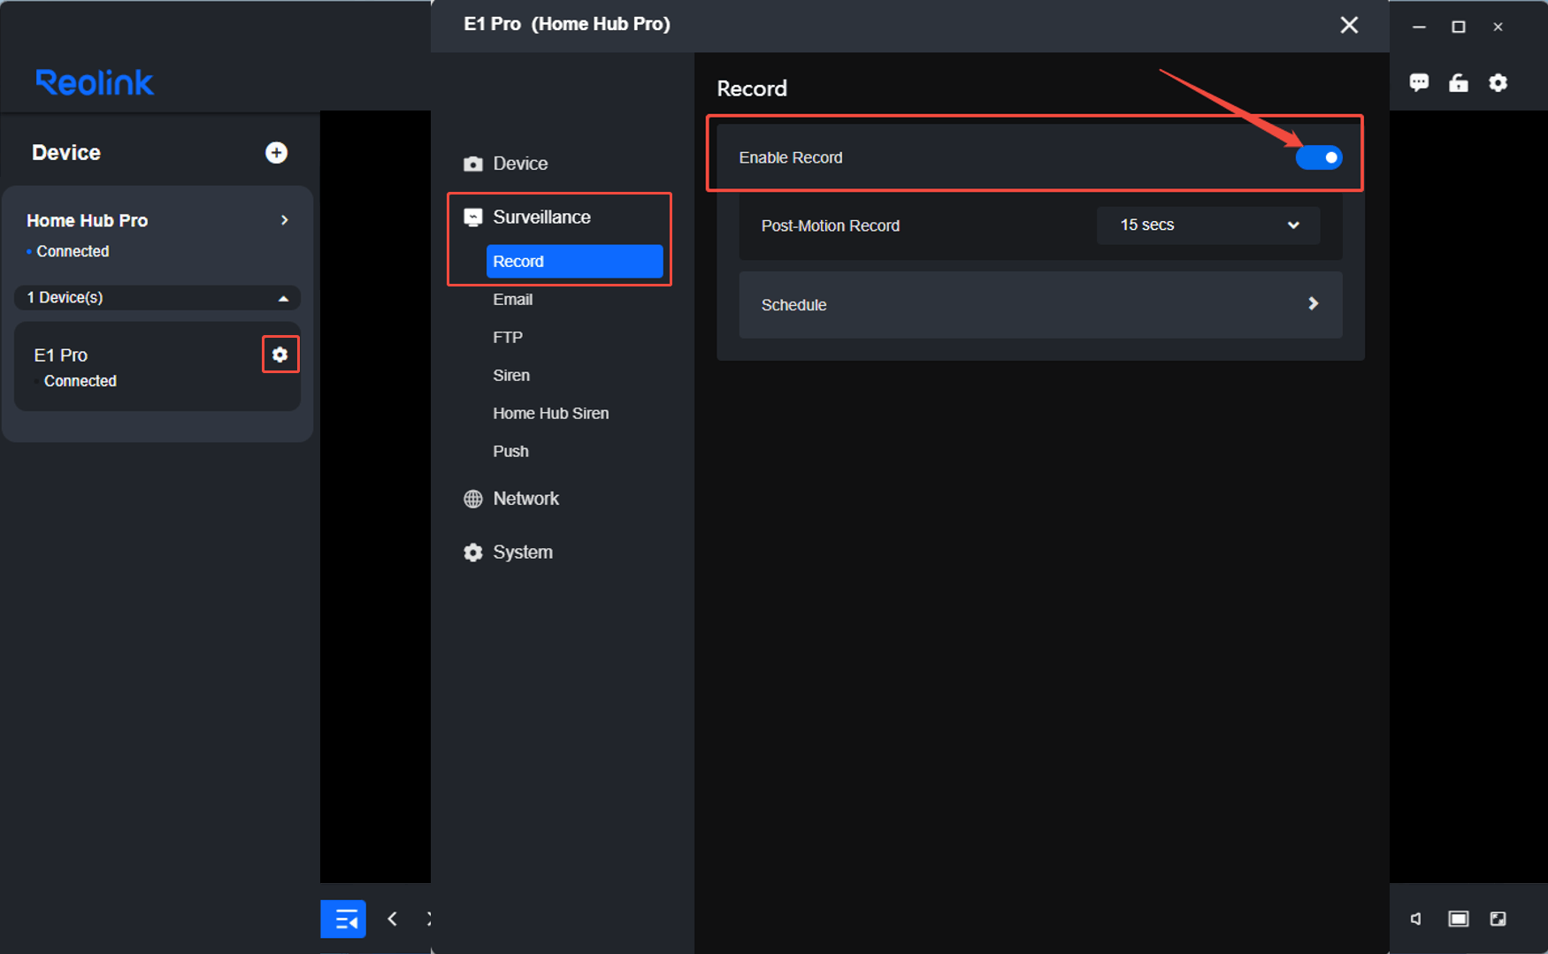
Task: Click the Network globe icon
Action: [473, 499]
